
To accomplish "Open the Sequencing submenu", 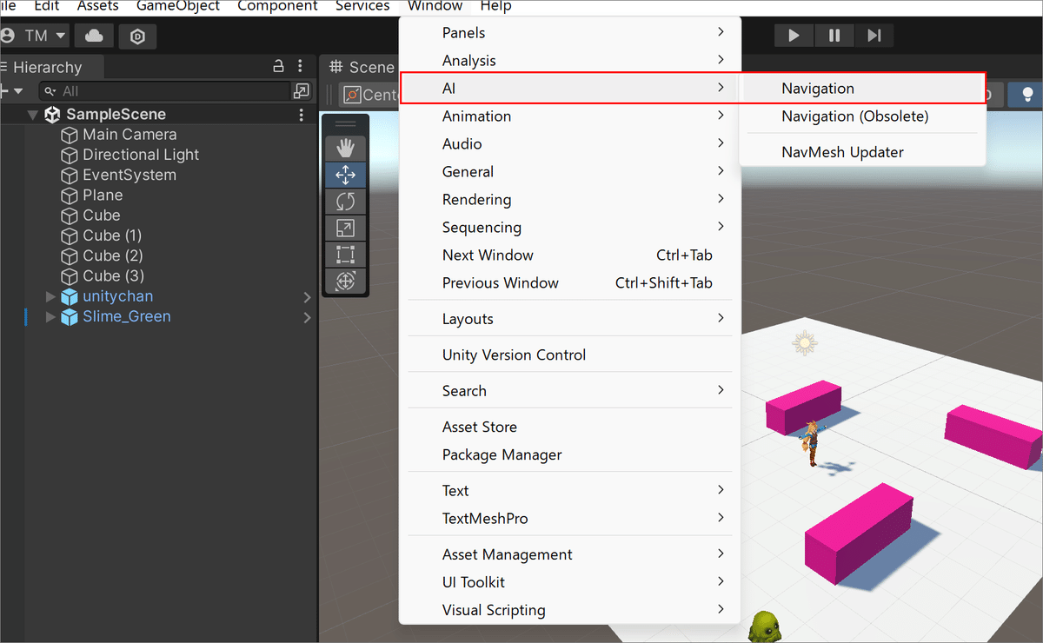I will [569, 228].
